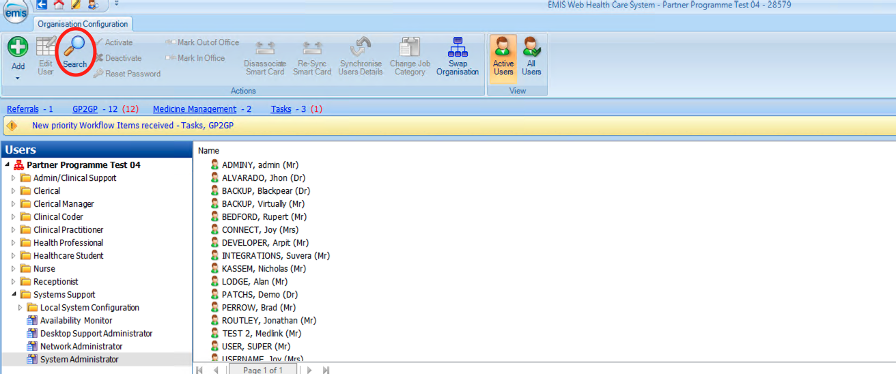Expand the Health Professional folder
Viewport: 896px width, 374px height.
[13, 243]
